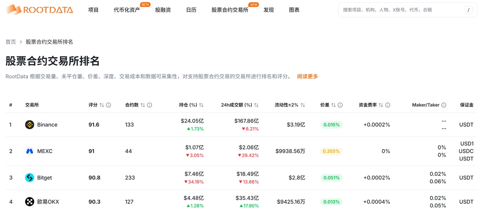Screen dimensions: 483x212
Task: Click Bitget score 90.8
Action: tap(94, 178)
